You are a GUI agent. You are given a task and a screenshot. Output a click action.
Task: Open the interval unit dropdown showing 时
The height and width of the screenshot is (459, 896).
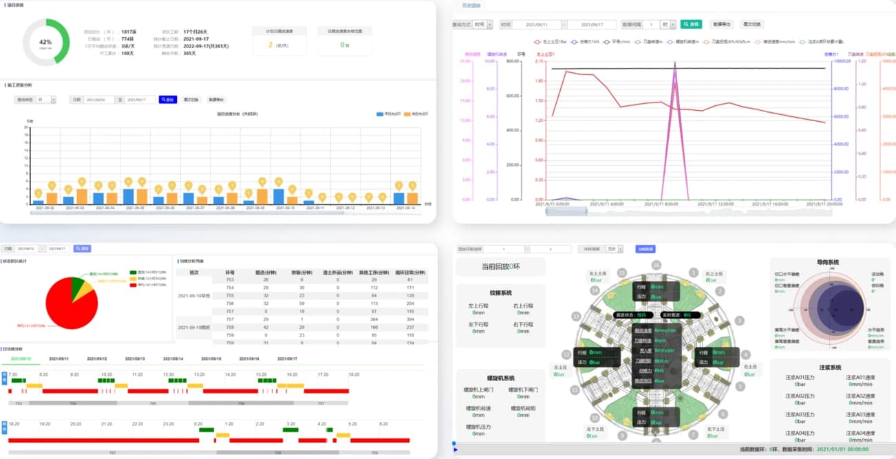point(668,24)
